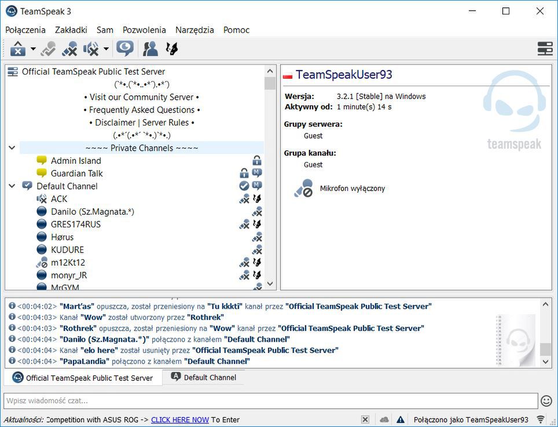The height and width of the screenshot is (427, 558).
Task: Select user Hørus
Action: 63,237
